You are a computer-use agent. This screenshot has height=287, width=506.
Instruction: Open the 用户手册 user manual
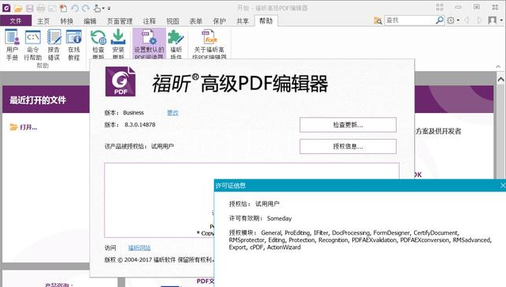(x=12, y=45)
